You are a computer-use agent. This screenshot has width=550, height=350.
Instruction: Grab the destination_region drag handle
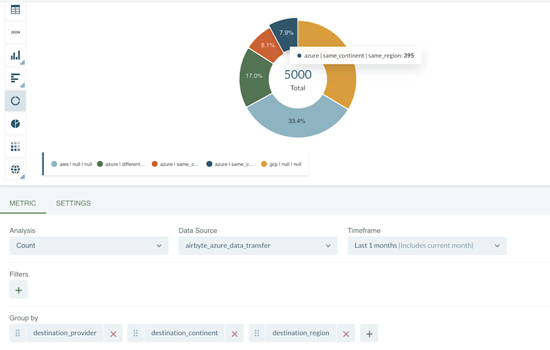pyautogui.click(x=257, y=333)
